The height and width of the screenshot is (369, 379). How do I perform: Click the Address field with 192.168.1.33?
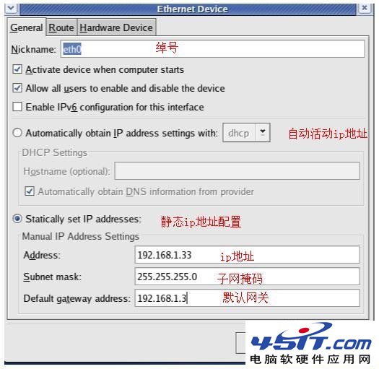(247, 255)
